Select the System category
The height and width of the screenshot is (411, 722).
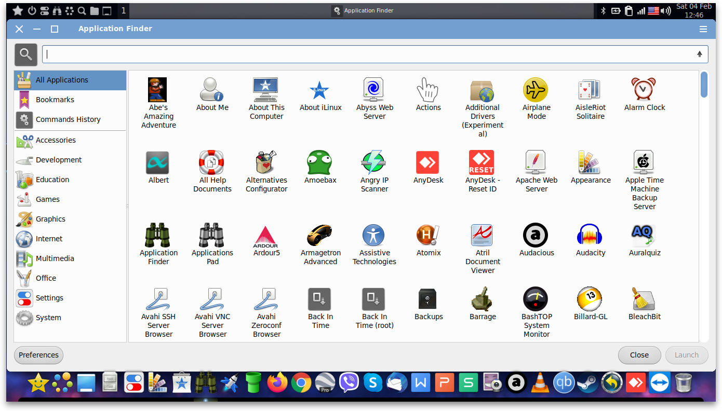pyautogui.click(x=70, y=318)
